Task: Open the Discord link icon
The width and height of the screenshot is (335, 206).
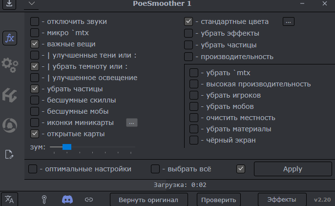Action: tap(67, 200)
